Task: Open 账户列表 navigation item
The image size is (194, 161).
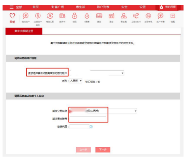Action: click(x=103, y=7)
